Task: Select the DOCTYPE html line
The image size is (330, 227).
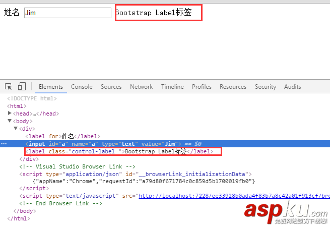Action: [32, 98]
